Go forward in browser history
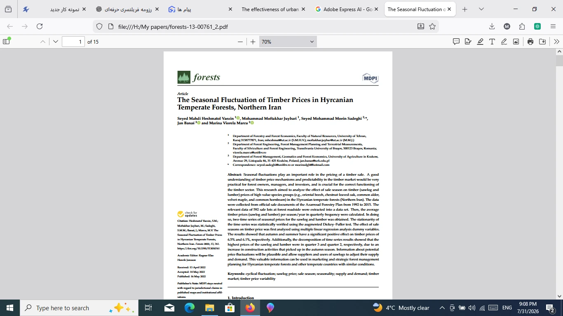 25,26
